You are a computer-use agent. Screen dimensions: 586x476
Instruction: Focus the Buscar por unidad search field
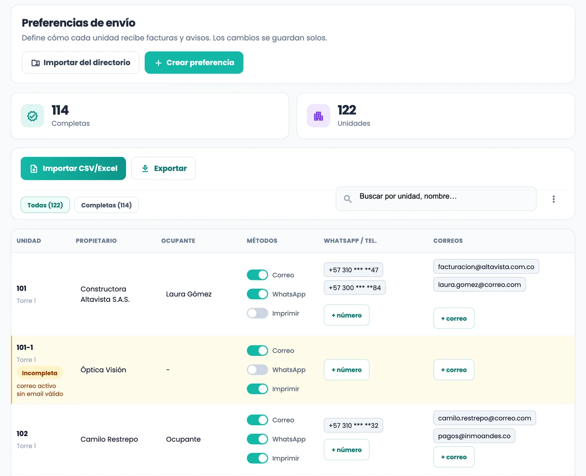[x=436, y=199]
